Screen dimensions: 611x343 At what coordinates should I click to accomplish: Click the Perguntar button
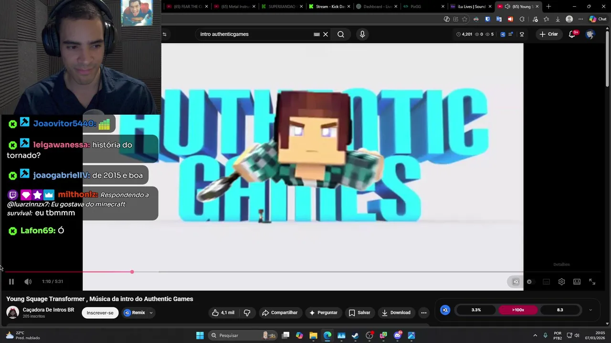[x=323, y=313]
